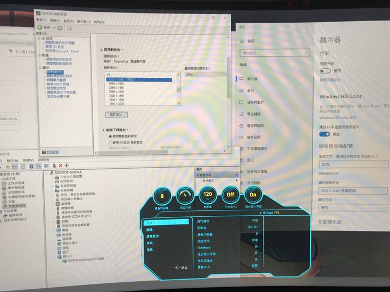Image resolution: width=390 pixels, height=292 pixels.
Task: Select 使用 NVIDIA 色彩設定 radio button
Action: pyautogui.click(x=110, y=143)
